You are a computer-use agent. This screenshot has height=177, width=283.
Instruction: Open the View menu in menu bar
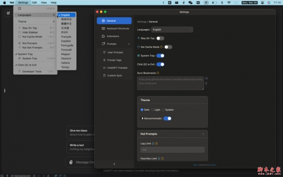(x=44, y=2)
